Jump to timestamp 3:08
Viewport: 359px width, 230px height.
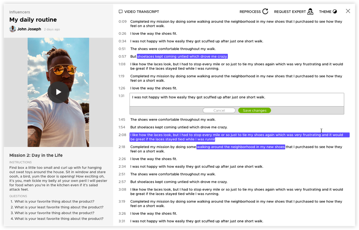click(x=122, y=189)
